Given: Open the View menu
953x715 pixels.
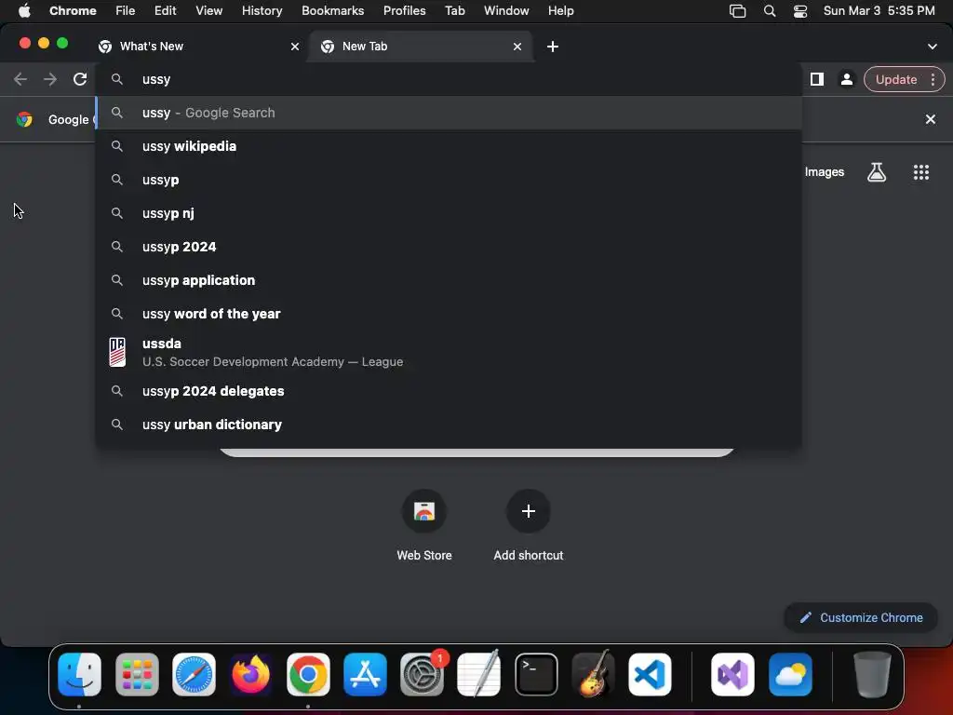Looking at the screenshot, I should 209,10.
